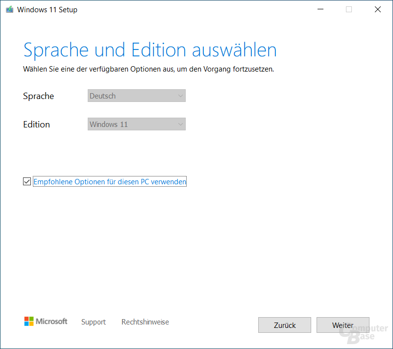The image size is (393, 349).
Task: Click the Zurück button
Action: [x=285, y=325]
